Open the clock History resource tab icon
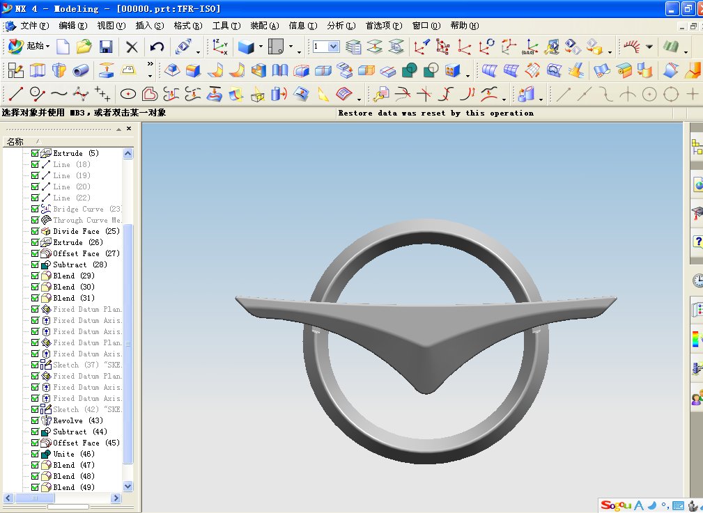Viewport: 703px width, 513px height. (x=697, y=281)
